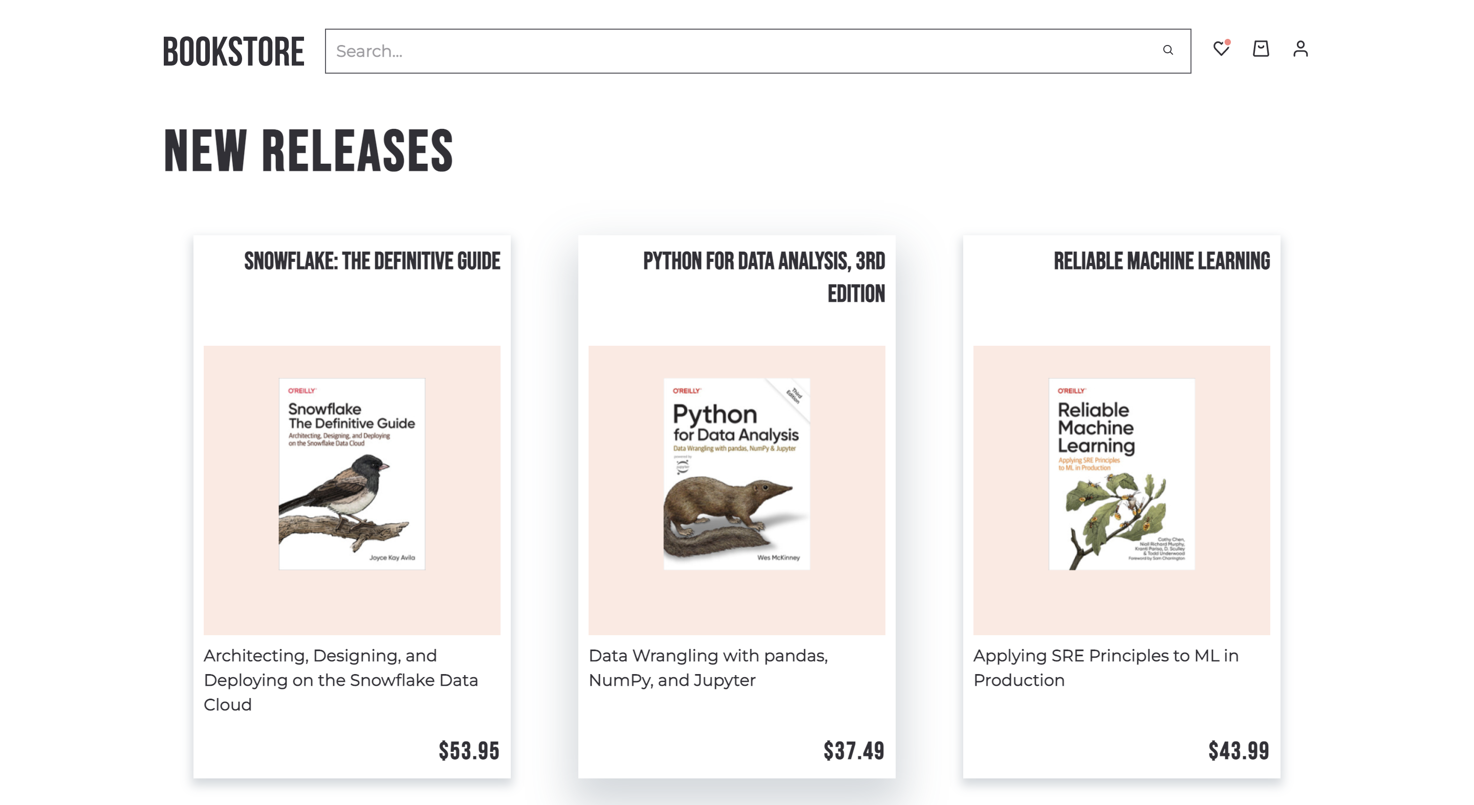Click the $37.49 price on Python book
Screen dimensions: 1474x805
click(x=854, y=750)
